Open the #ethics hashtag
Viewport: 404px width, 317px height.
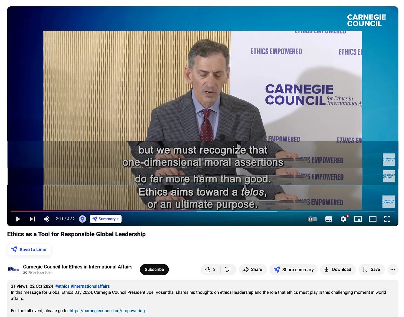(x=62, y=286)
